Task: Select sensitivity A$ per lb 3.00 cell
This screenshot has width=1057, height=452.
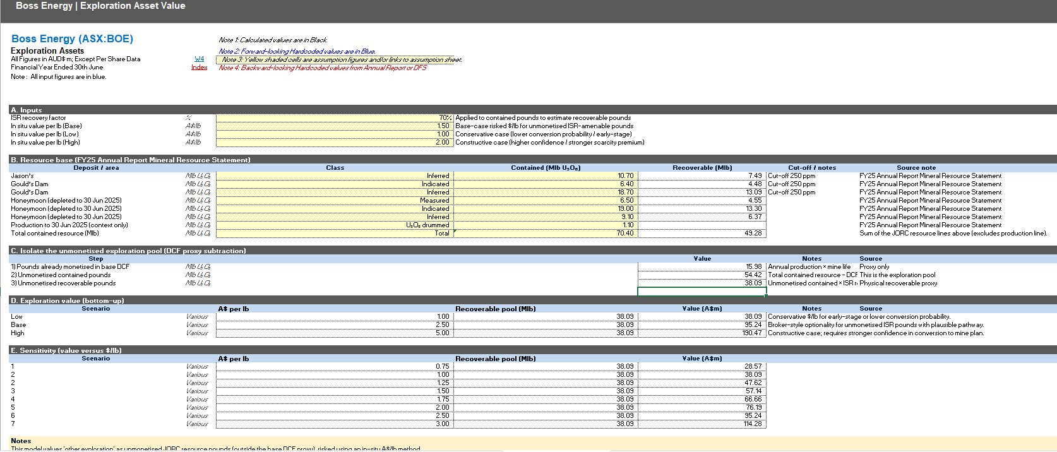Action: click(335, 424)
